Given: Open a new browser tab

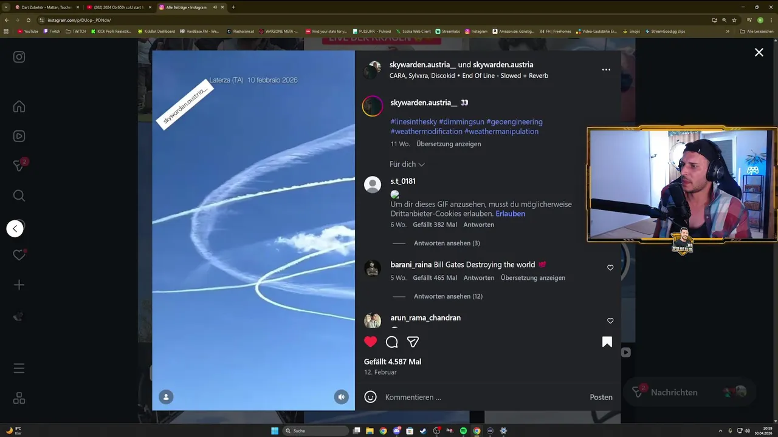Looking at the screenshot, I should [x=233, y=7].
